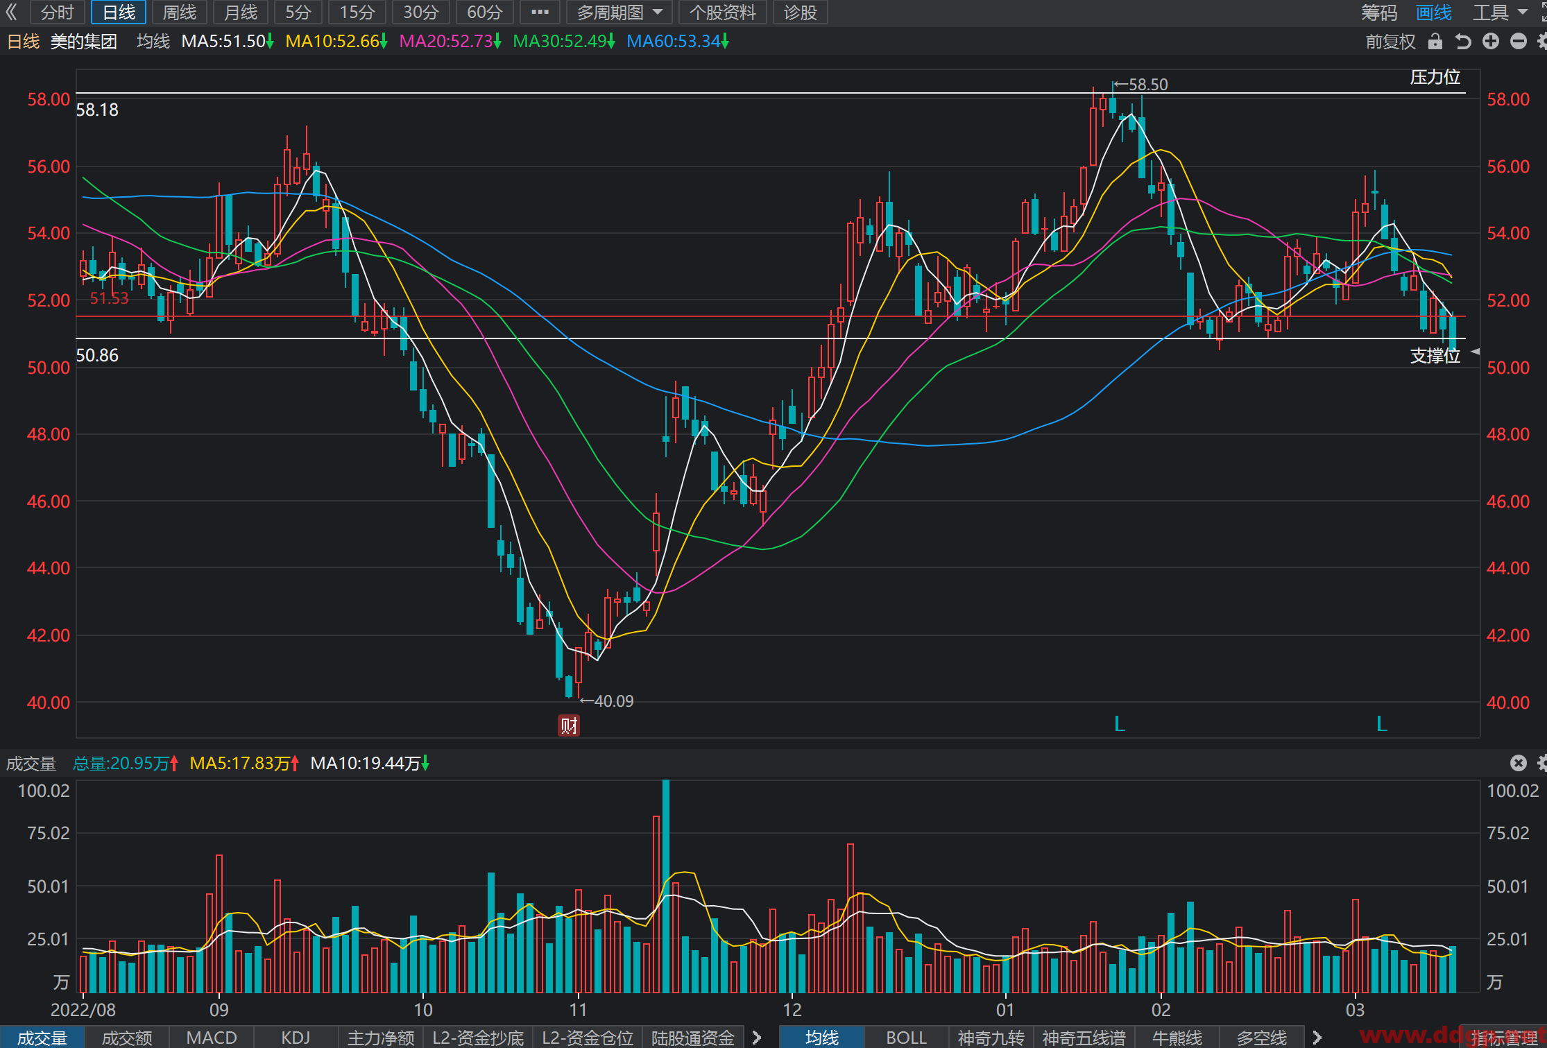Select L2-资金仓位 indicator tab

pyautogui.click(x=588, y=1038)
